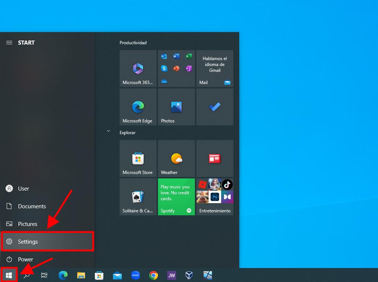Open the Entretenimiento tile folder
This screenshot has width=378, height=282.
click(x=214, y=197)
